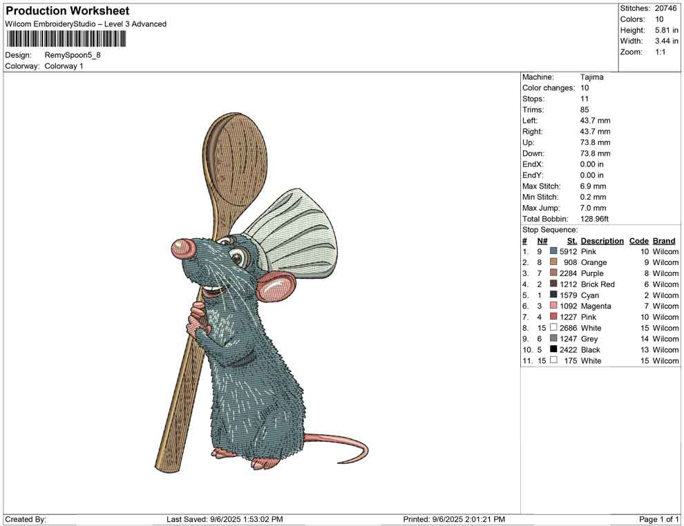The height and width of the screenshot is (526, 684).
Task: Select the Cyan thread color swatch
Action: pyautogui.click(x=553, y=295)
